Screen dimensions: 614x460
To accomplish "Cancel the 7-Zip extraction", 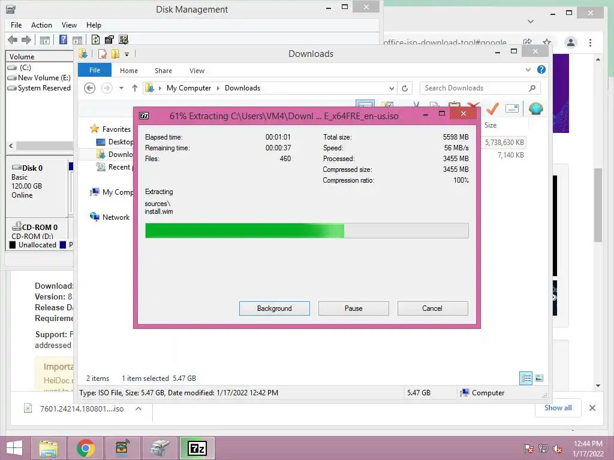I will 432,308.
